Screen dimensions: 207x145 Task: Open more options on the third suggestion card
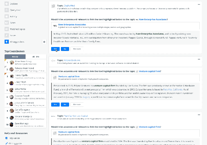pyautogui.click(x=199, y=115)
